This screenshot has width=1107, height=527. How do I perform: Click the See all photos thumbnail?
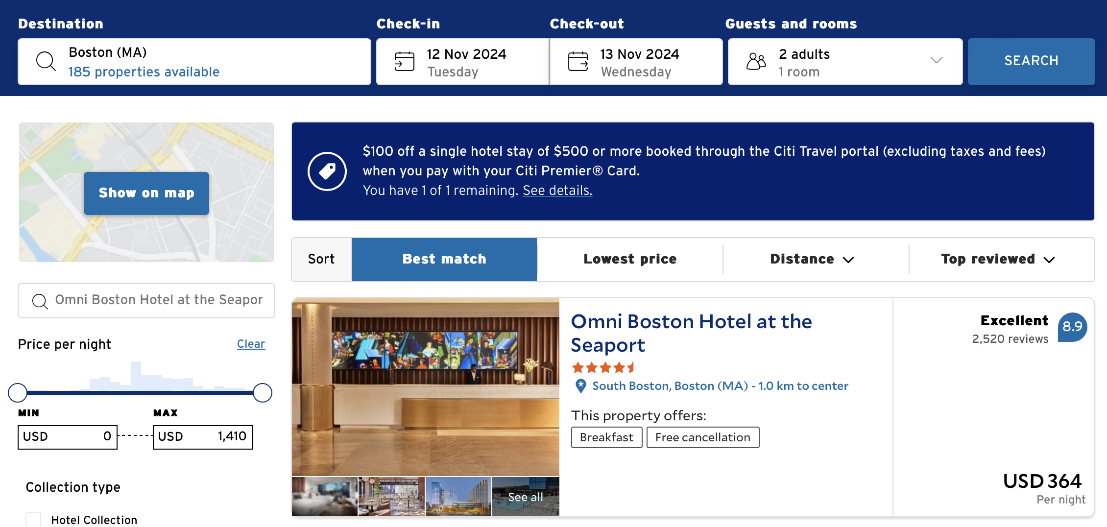[x=525, y=497]
